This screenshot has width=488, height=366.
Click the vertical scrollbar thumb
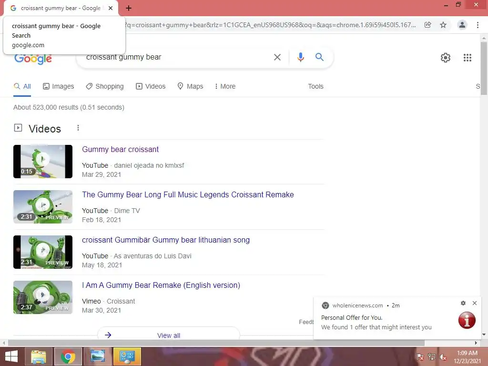484,69
